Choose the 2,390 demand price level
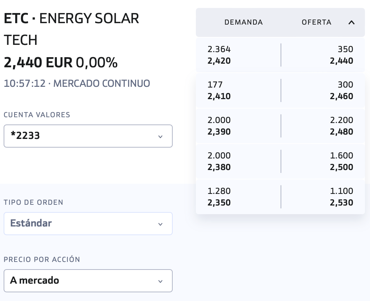The width and height of the screenshot is (370, 301). [219, 132]
